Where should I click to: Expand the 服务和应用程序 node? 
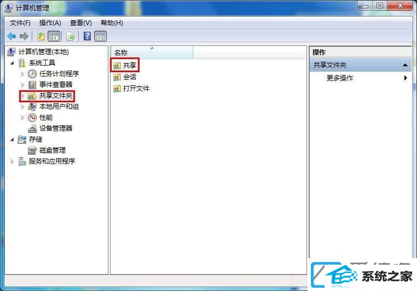click(x=12, y=161)
